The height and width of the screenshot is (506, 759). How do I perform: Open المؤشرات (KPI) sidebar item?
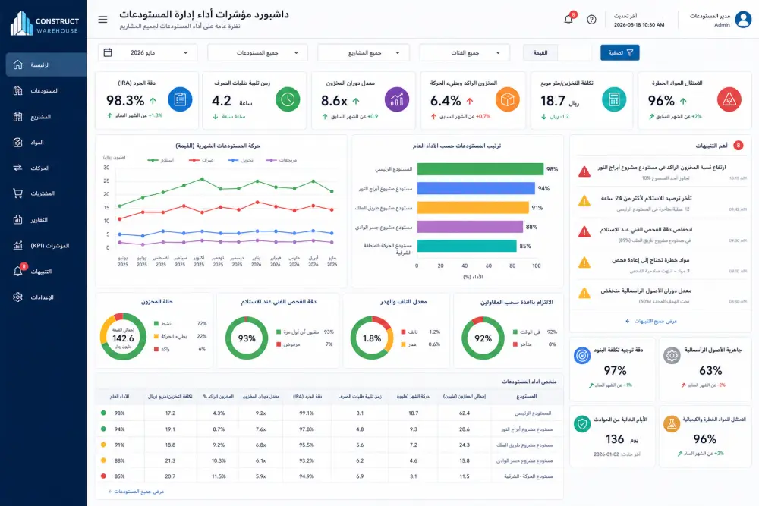(x=46, y=245)
